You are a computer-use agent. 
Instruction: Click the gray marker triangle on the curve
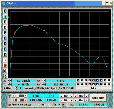(x=45, y=30)
